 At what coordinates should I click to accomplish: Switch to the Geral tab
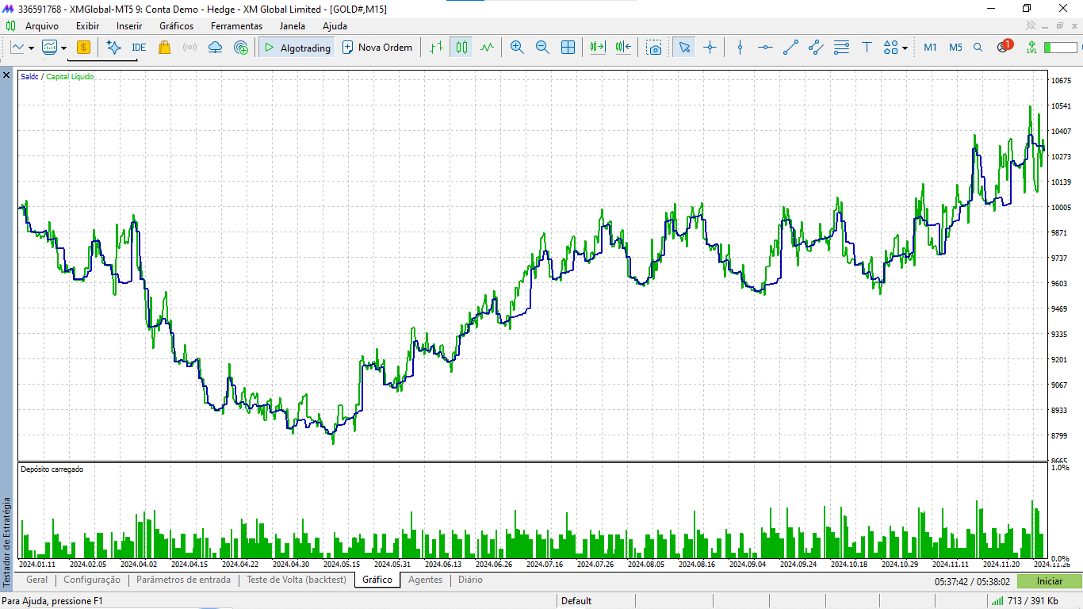pos(37,580)
